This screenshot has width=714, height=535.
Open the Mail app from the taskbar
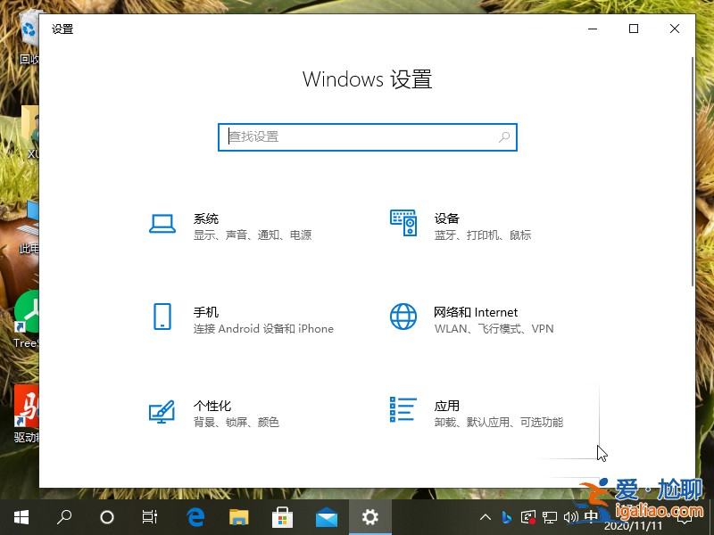326,517
